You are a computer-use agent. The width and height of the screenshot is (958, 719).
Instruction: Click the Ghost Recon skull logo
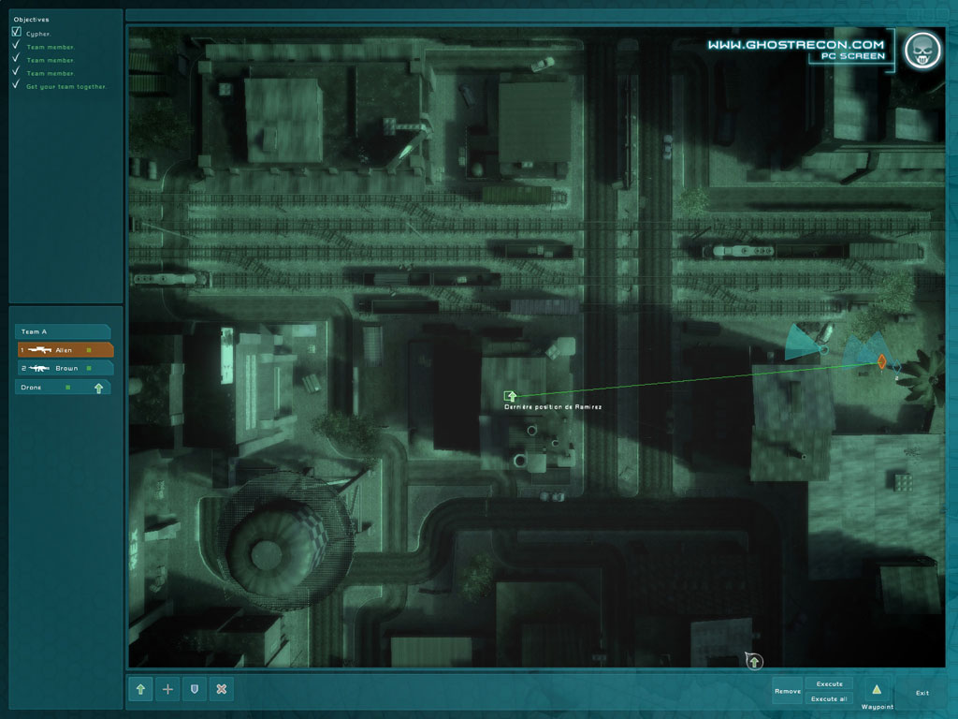pos(924,50)
